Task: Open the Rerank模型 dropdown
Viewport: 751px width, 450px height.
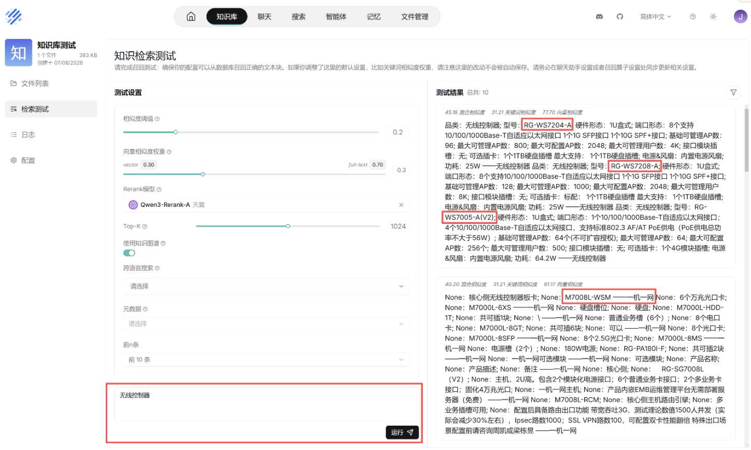Action: [x=266, y=205]
